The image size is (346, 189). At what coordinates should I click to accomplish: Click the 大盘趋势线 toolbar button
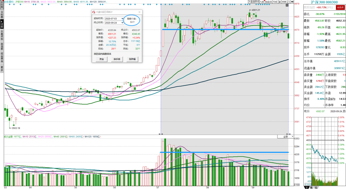pyautogui.click(x=254, y=2)
